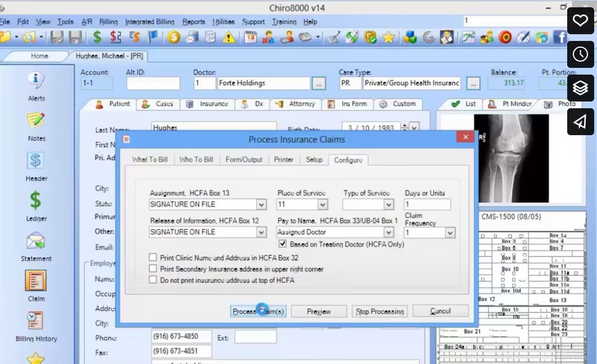
Task: Check Print Secondary Insurance address checkbox
Action: tap(153, 269)
